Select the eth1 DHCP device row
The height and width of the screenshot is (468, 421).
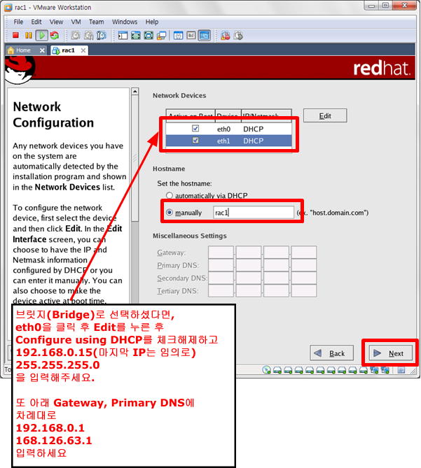[x=228, y=141]
